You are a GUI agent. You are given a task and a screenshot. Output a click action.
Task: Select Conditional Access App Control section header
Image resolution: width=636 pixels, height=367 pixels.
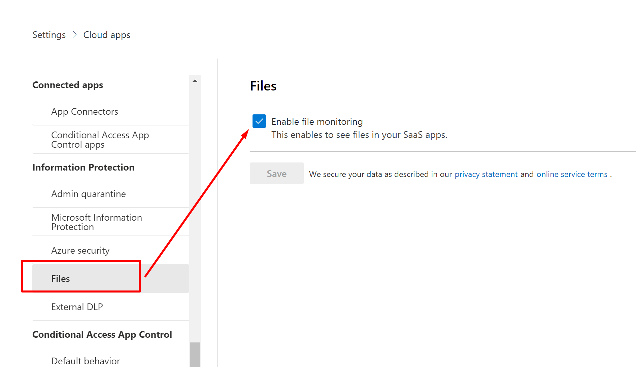(102, 335)
